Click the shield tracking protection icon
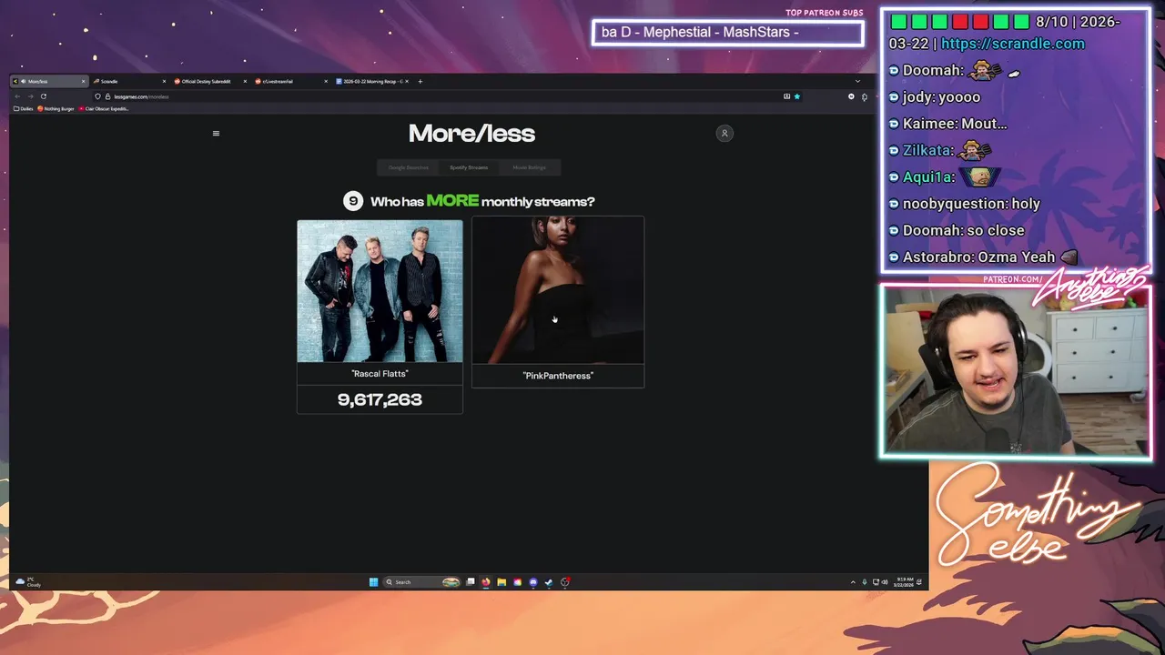The image size is (1165, 655). (x=97, y=96)
